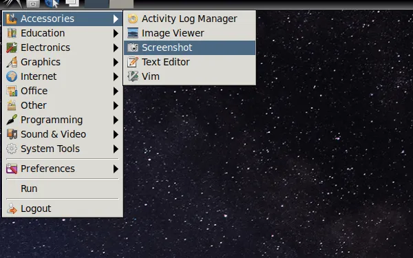Expand the Internet submenu arrow
413x258 pixels.
(116, 76)
